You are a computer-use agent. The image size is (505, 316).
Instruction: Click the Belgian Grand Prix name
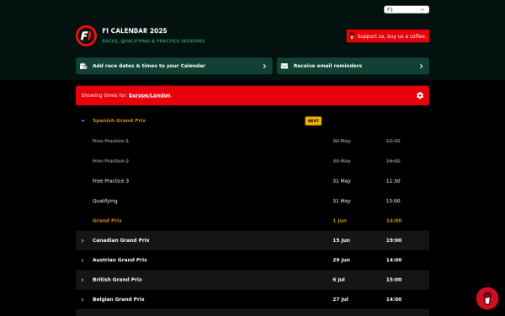coord(118,299)
